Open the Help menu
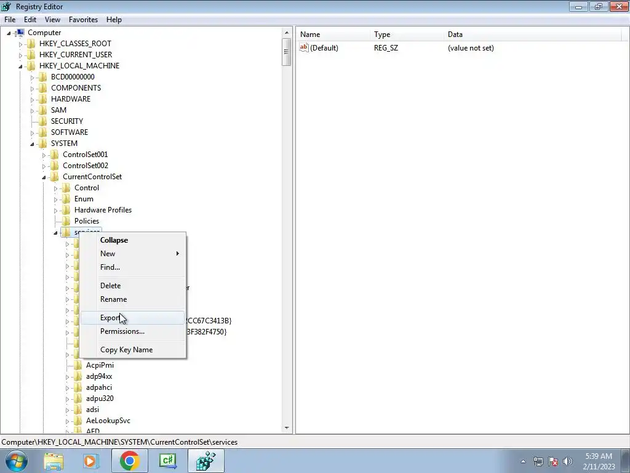 pyautogui.click(x=114, y=20)
